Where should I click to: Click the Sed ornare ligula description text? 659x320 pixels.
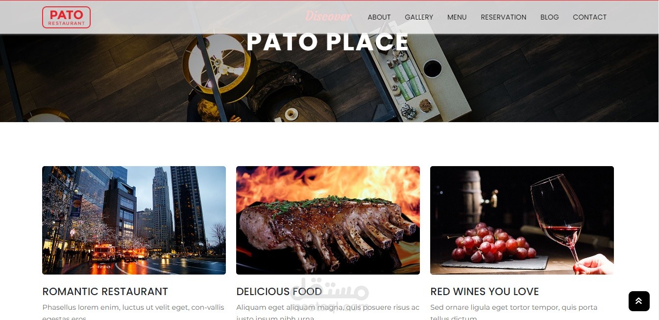point(513,312)
